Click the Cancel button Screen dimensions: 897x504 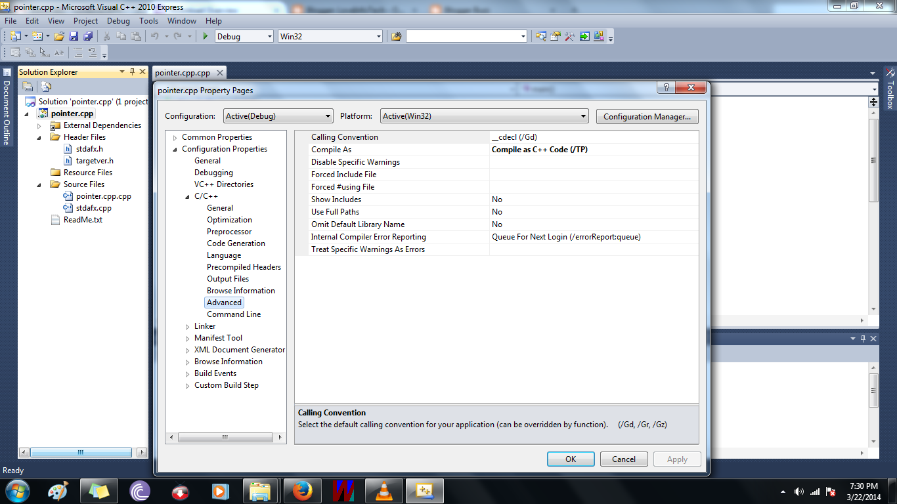624,459
